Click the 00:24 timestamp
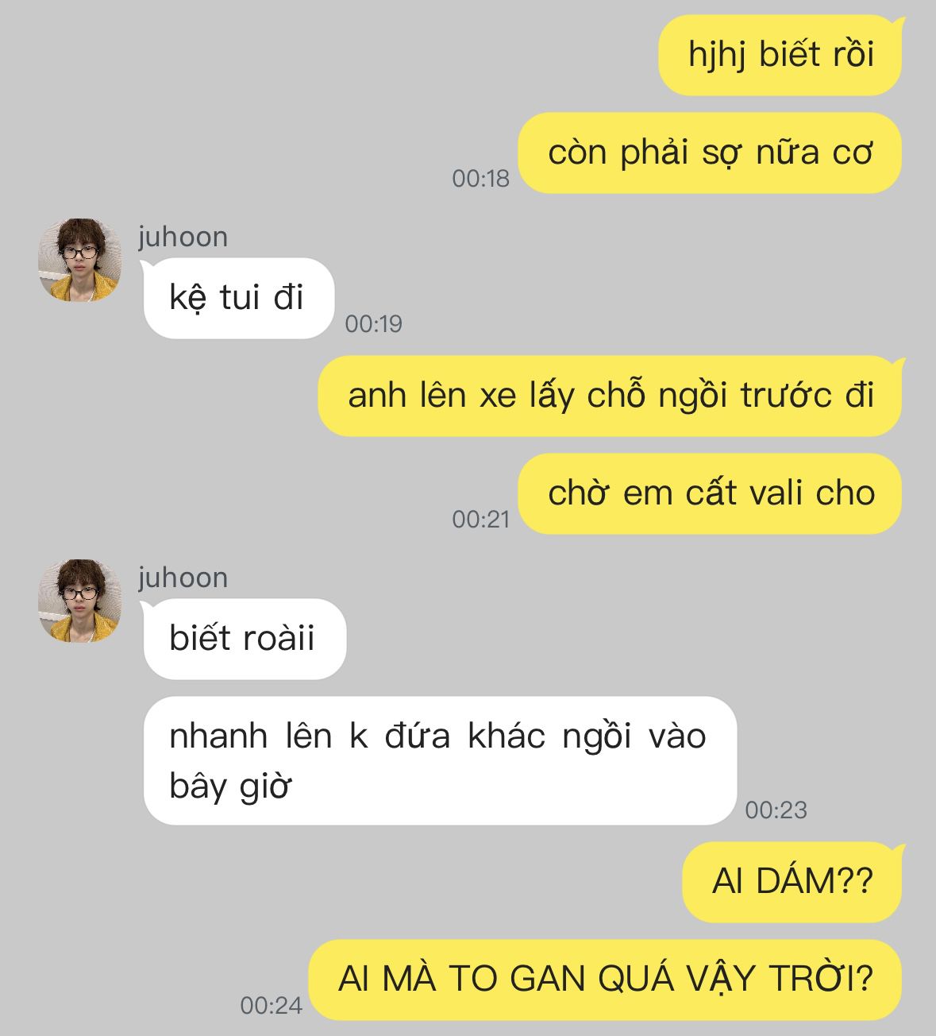The image size is (936, 1036). (x=271, y=1006)
